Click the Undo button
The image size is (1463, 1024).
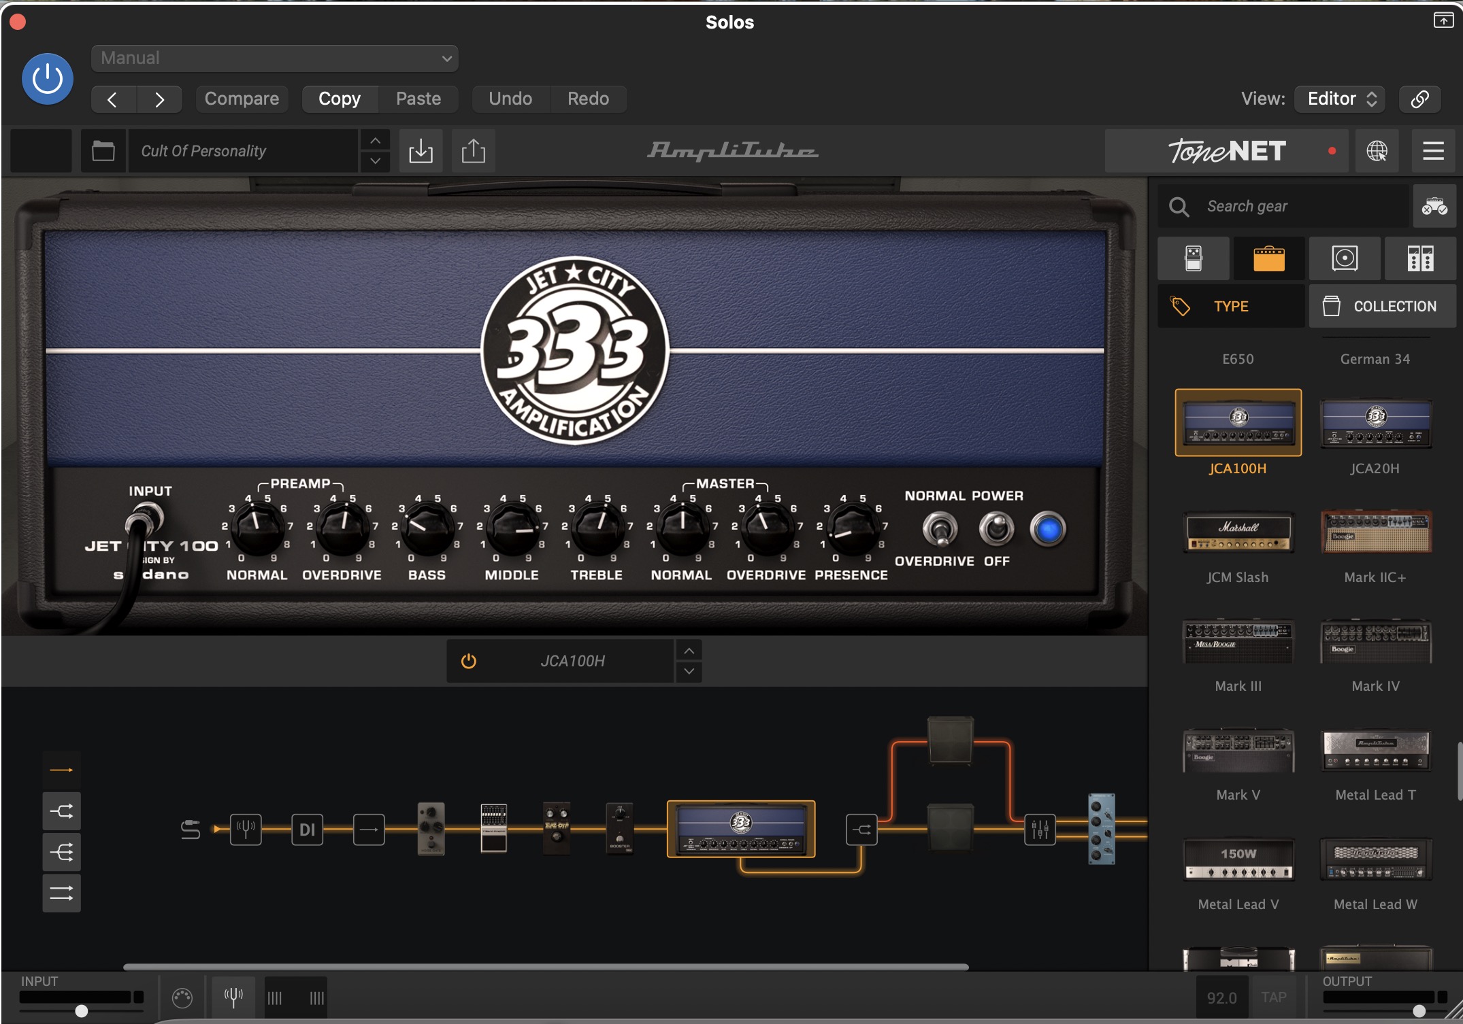[x=510, y=99]
